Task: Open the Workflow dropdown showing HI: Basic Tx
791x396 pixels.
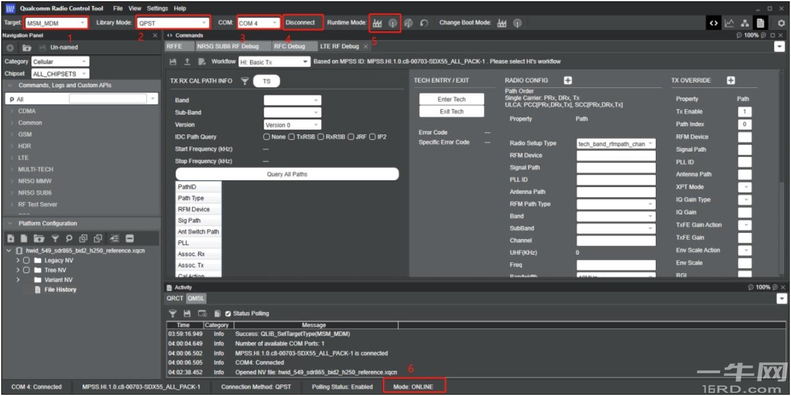Action: 274,62
